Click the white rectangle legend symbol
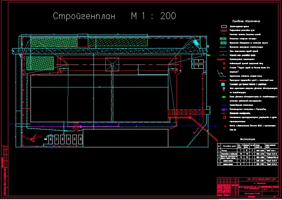Image resolution: width=282 pixels, height=200 pixels. click(x=224, y=26)
